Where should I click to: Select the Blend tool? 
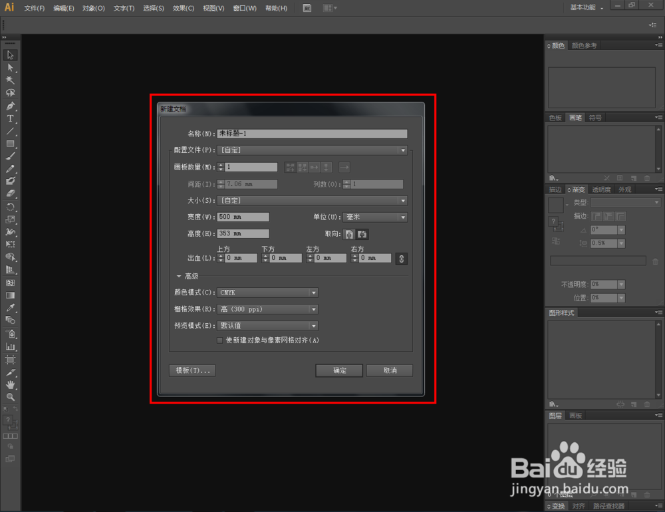point(10,320)
